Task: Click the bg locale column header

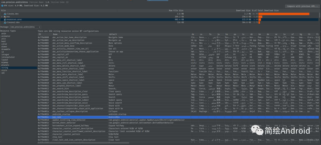Action: click(x=301, y=34)
